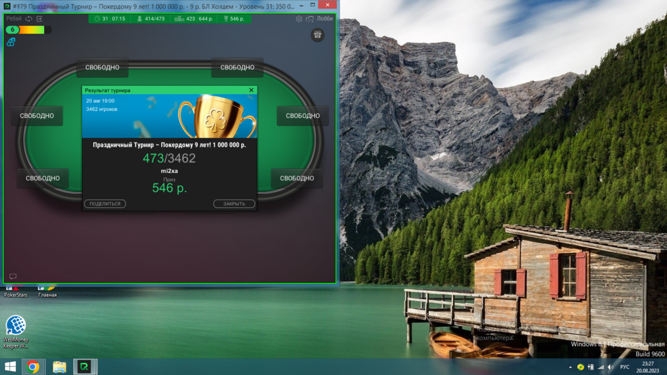Image resolution: width=667 pixels, height=375 pixels.
Task: Click the Поделиться share button
Action: pos(105,204)
